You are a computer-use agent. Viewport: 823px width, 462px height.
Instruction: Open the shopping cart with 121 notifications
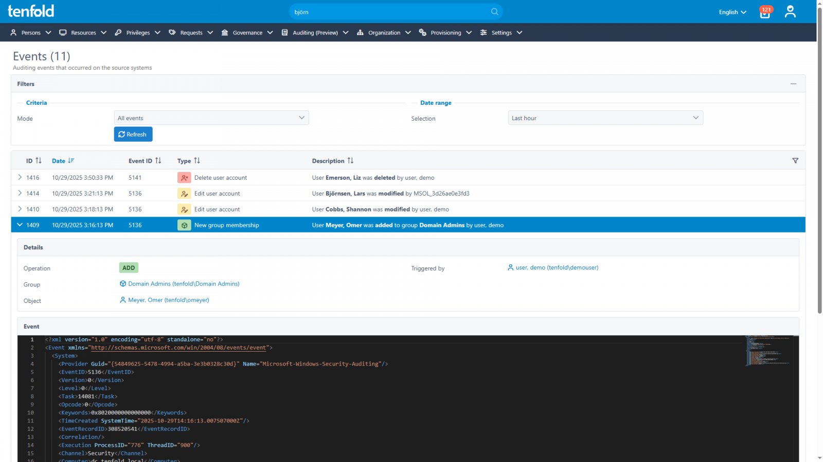764,12
